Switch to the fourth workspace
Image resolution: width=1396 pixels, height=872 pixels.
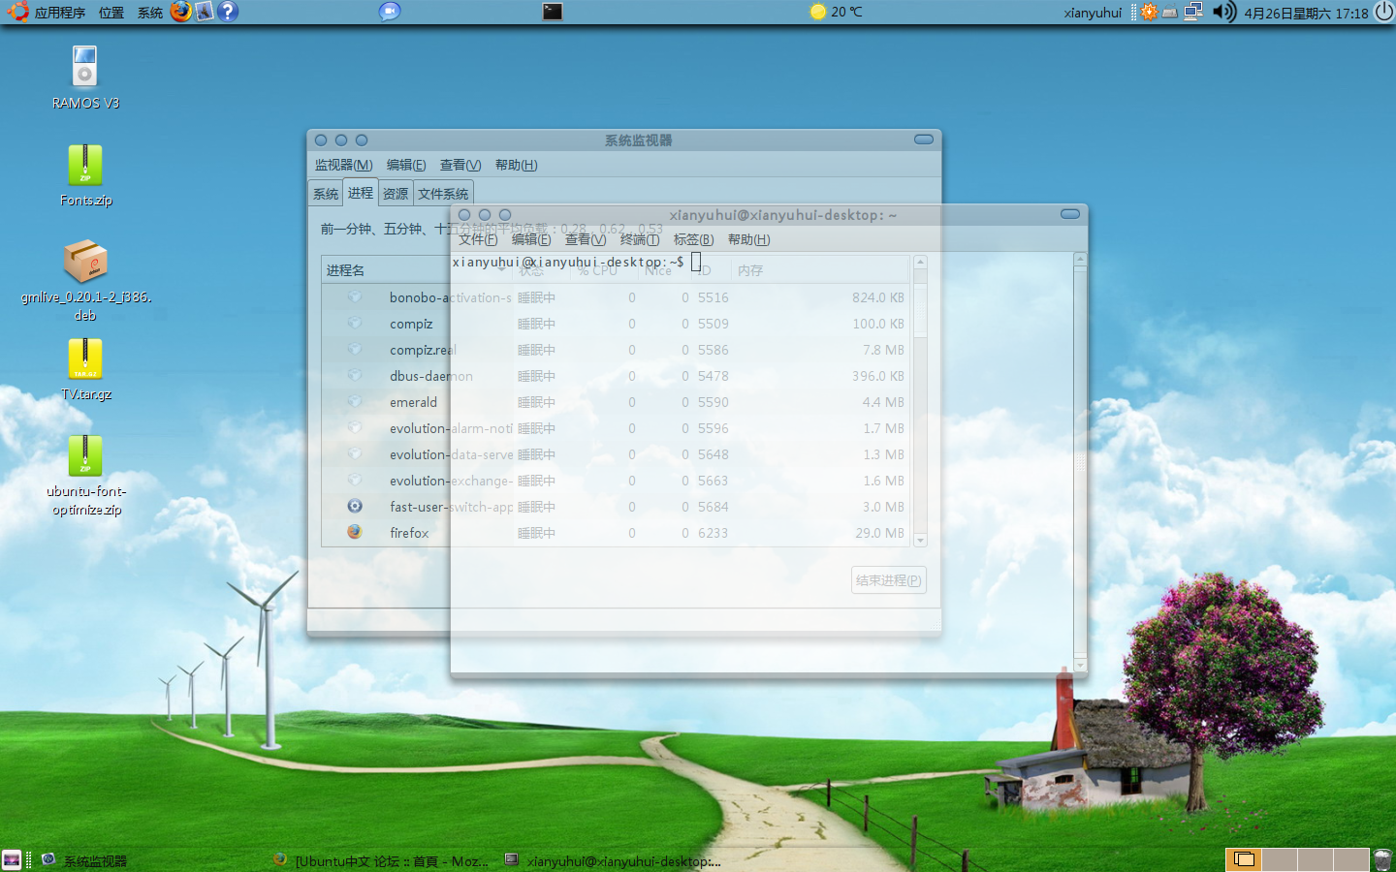(x=1351, y=859)
